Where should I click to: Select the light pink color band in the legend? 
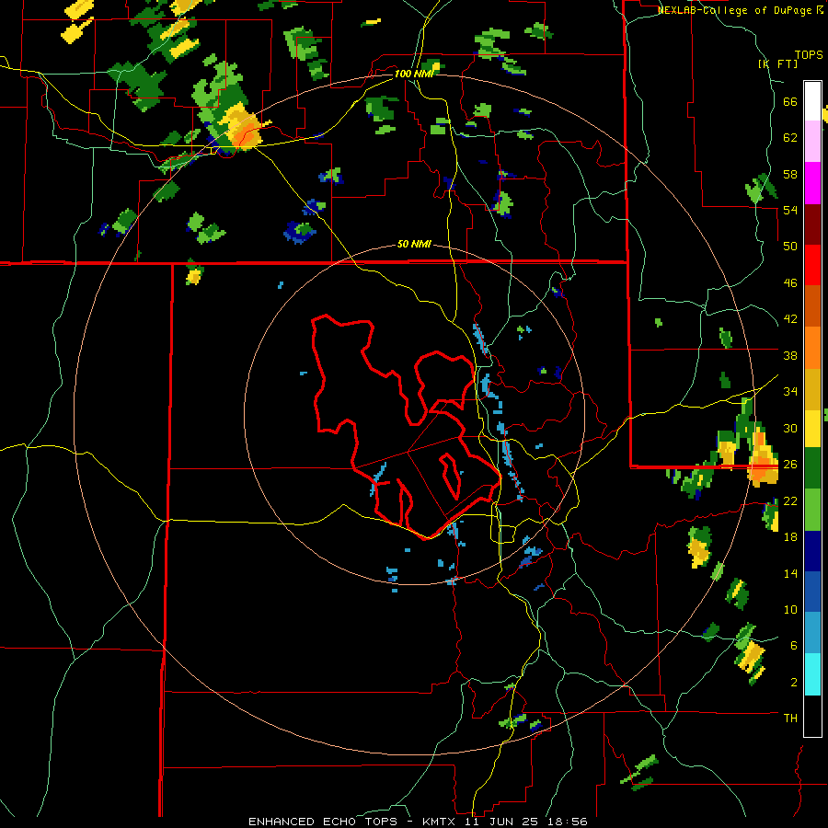point(812,141)
